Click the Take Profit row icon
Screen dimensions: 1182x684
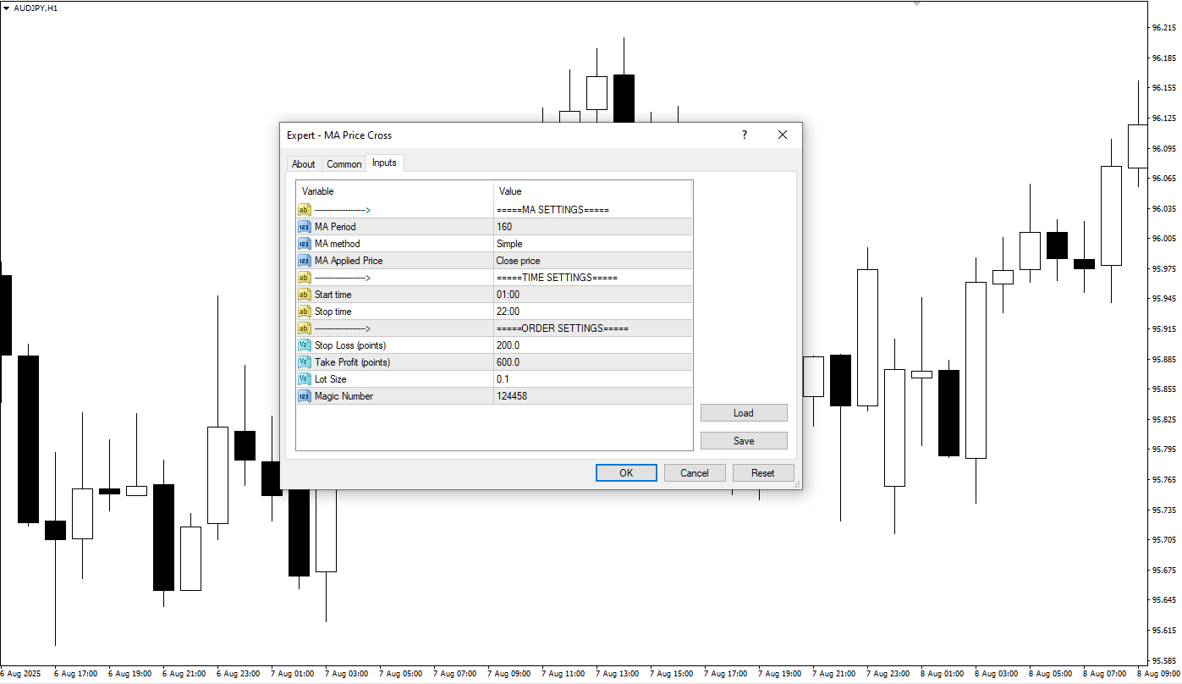click(305, 362)
